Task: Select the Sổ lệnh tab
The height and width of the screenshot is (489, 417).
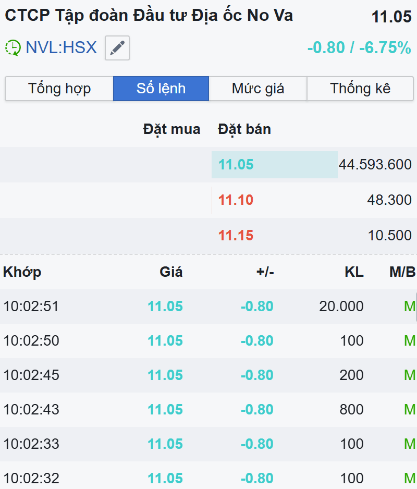Action: 161,89
